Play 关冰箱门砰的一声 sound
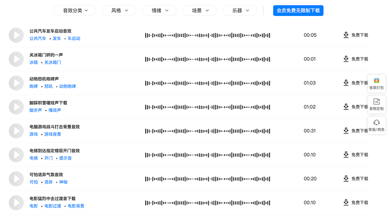The image size is (389, 217). [16, 59]
